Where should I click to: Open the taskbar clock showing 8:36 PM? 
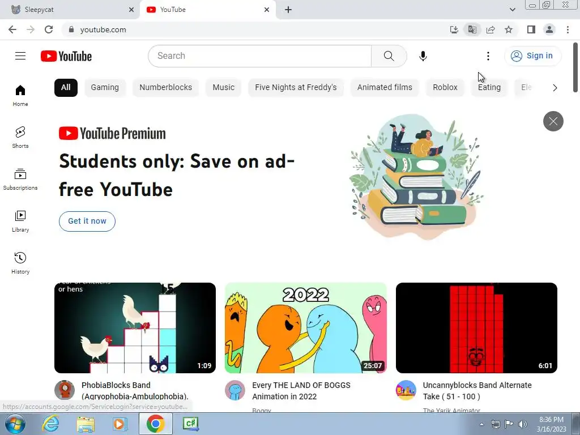(551, 424)
